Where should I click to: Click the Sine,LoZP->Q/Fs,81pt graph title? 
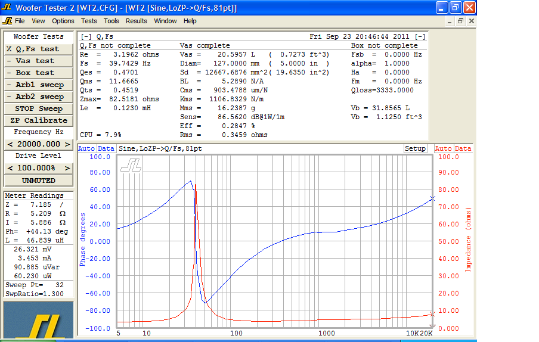[160, 149]
